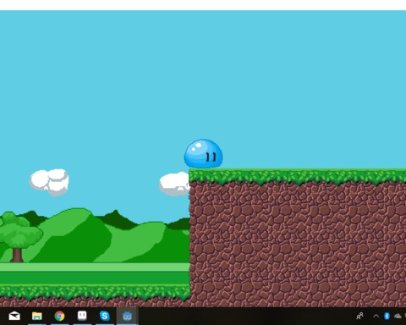Open the People icon in the system tray
This screenshot has height=325, width=406.
click(x=359, y=316)
